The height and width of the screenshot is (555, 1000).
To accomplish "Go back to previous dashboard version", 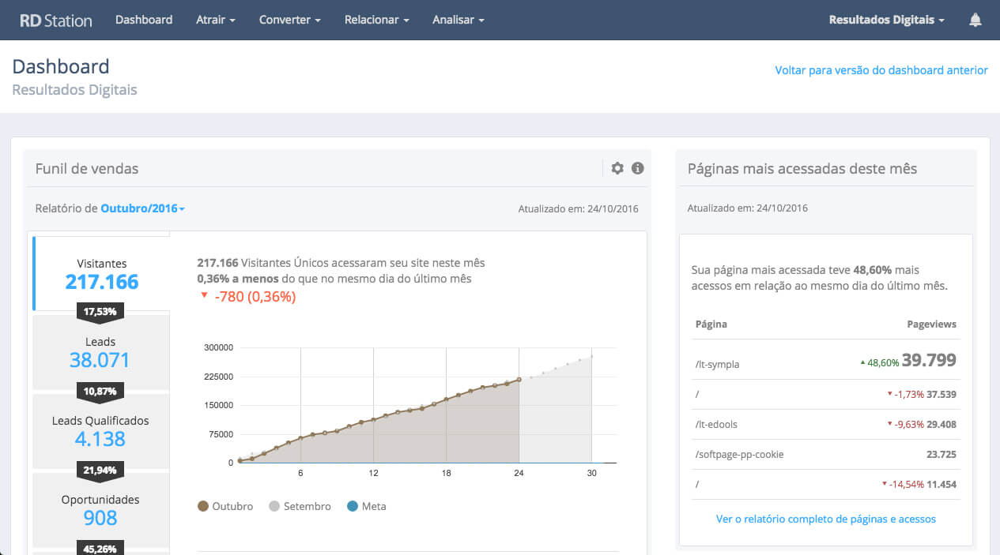I will click(x=881, y=70).
